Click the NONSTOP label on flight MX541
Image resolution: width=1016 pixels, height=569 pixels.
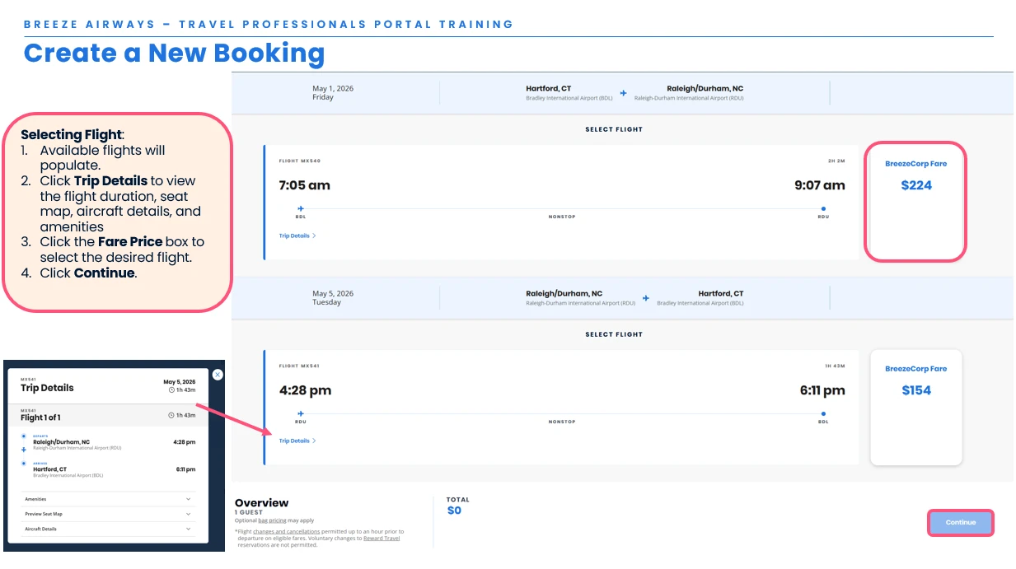click(x=562, y=422)
